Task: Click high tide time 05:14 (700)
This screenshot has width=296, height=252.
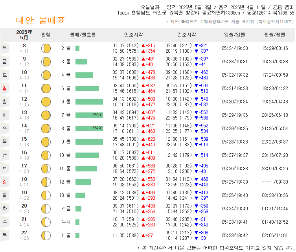Action: click(x=125, y=126)
